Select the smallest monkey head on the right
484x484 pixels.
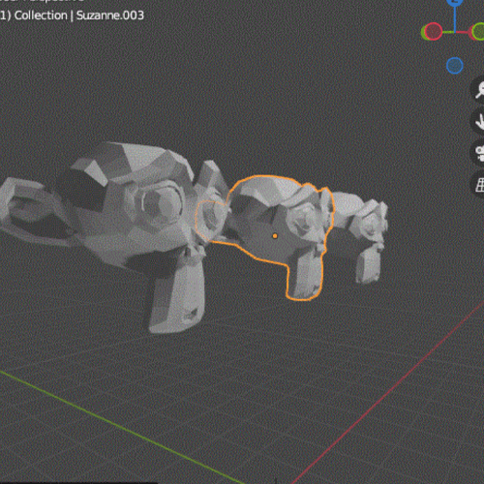pos(365,232)
